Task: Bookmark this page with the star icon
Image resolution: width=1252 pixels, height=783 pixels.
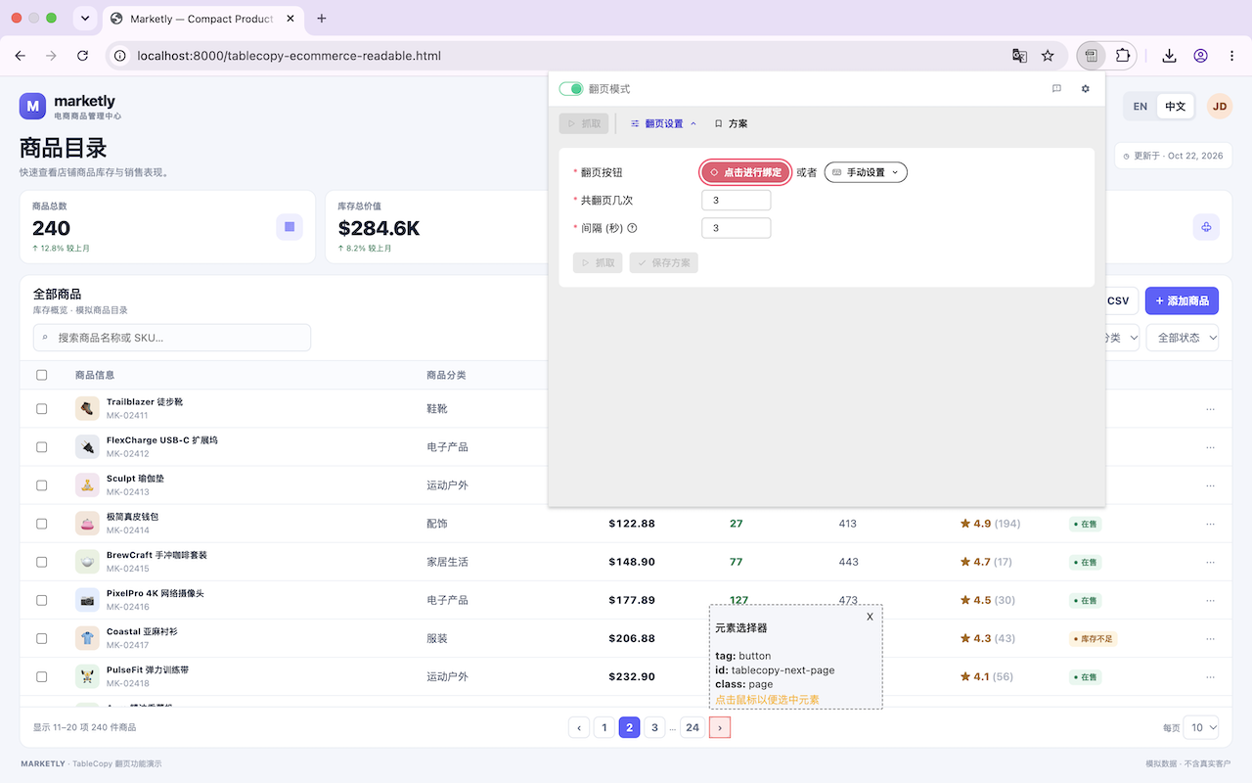Action: point(1048,56)
